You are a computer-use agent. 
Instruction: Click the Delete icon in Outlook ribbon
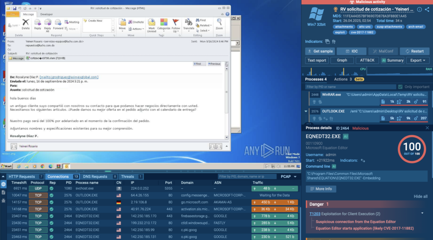pyautogui.click(x=25, y=24)
